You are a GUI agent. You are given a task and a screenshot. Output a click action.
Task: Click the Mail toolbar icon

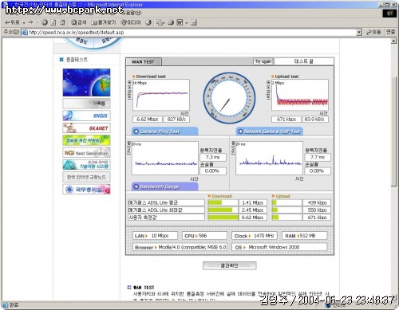[159, 22]
